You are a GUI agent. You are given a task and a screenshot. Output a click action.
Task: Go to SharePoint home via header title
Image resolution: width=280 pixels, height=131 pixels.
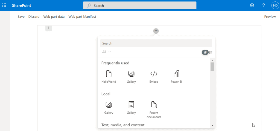[22, 5]
